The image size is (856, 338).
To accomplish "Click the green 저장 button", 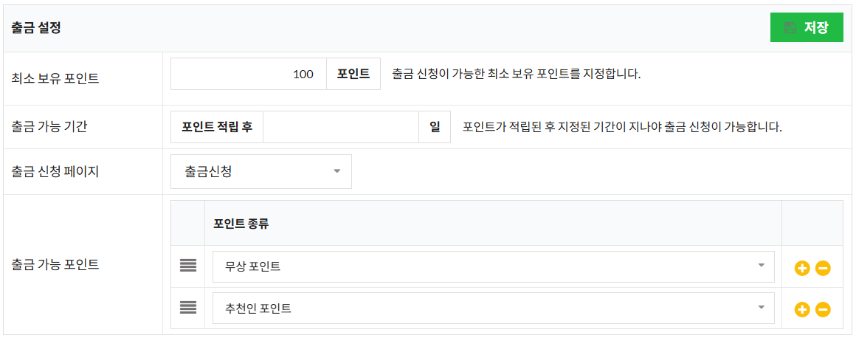I will pyautogui.click(x=807, y=27).
